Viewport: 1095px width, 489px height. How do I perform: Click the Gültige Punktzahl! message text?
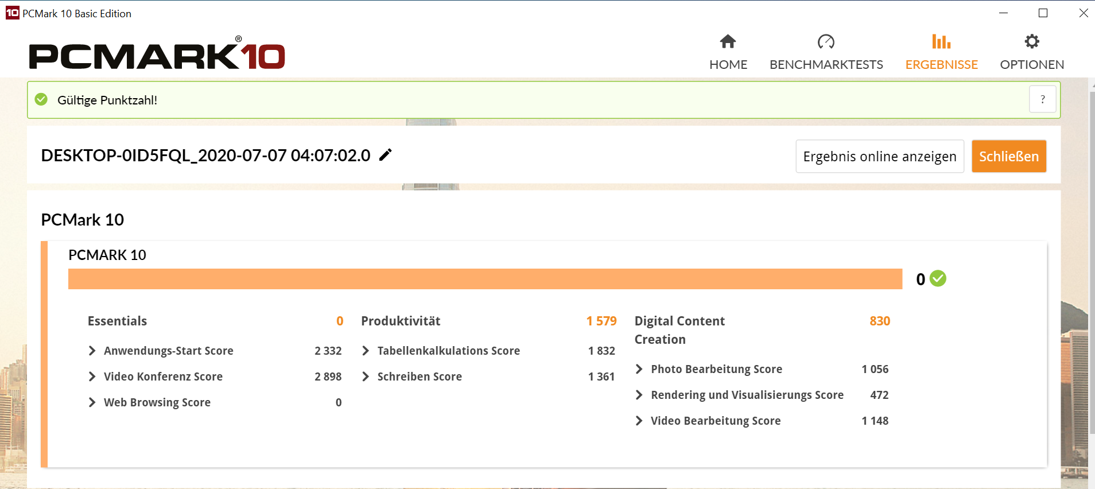[107, 100]
